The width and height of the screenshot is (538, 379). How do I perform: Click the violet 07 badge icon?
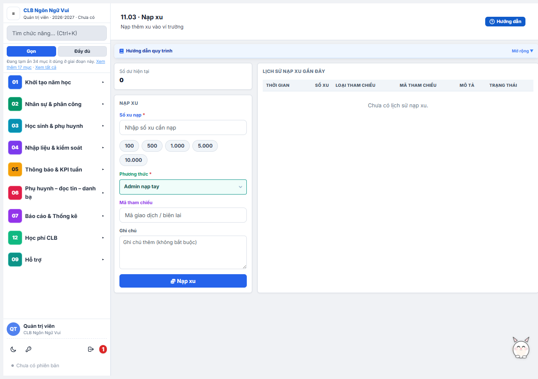pyautogui.click(x=15, y=216)
